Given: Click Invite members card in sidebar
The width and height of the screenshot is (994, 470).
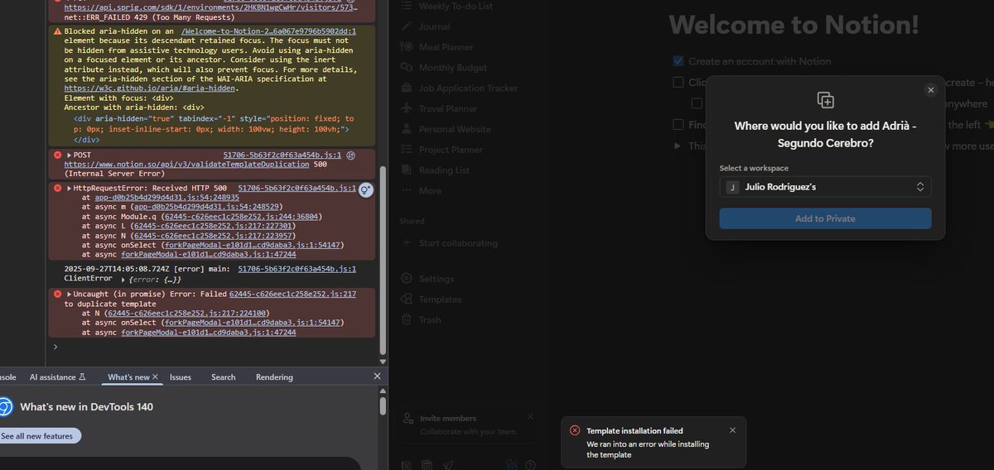Looking at the screenshot, I should click(x=468, y=424).
